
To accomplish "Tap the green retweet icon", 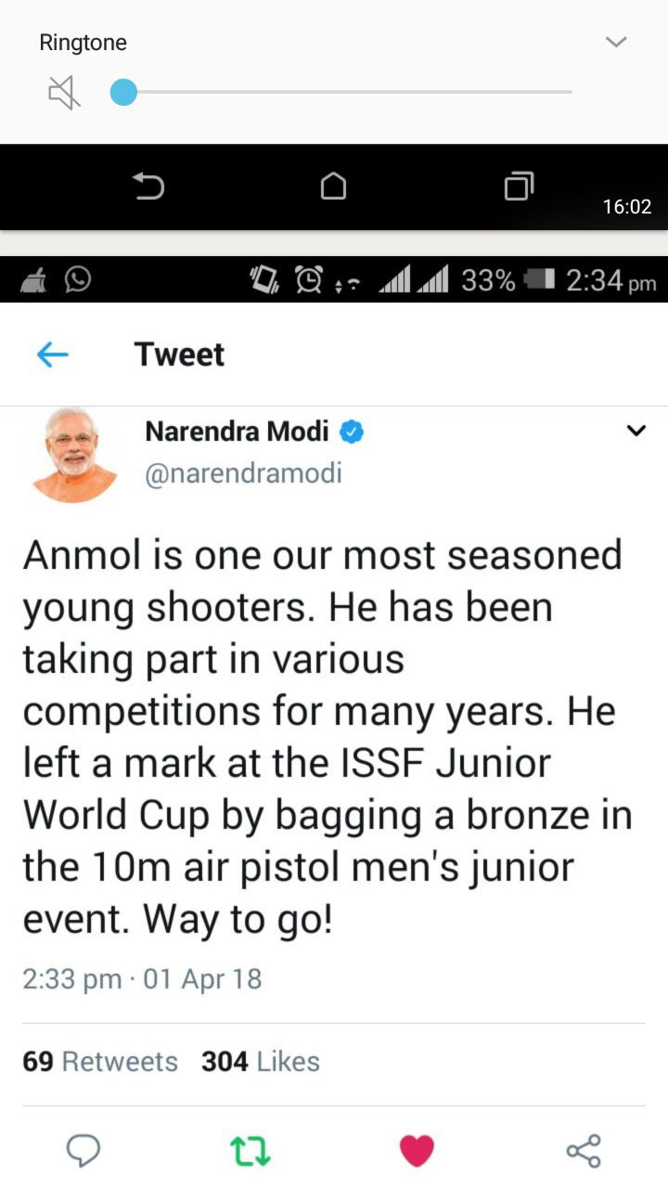I will tap(250, 1151).
